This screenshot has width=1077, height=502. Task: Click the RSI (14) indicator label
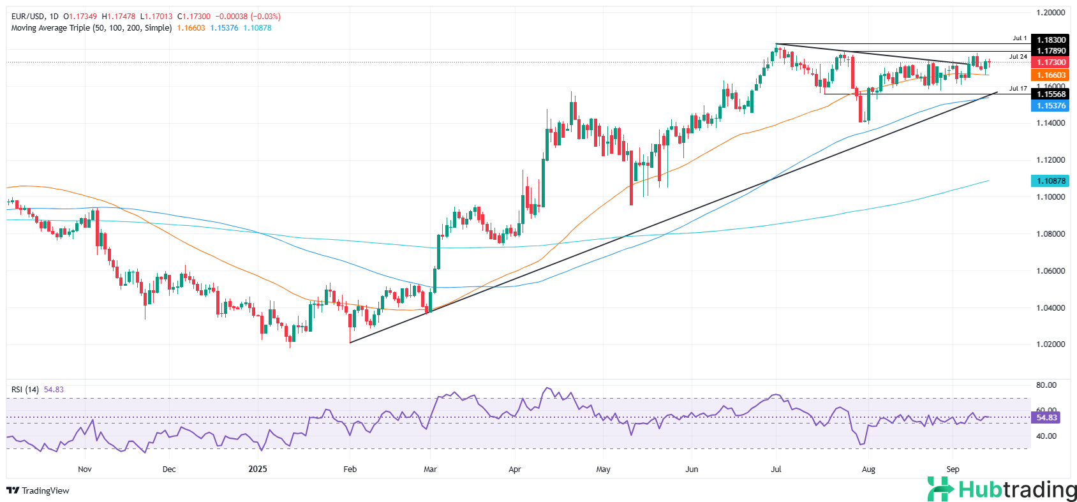click(x=25, y=389)
